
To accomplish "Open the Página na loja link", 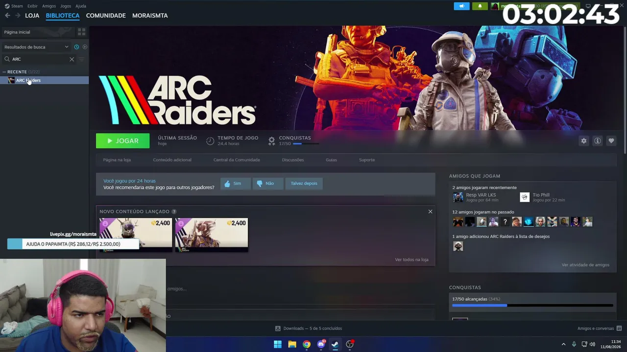I will [x=117, y=160].
